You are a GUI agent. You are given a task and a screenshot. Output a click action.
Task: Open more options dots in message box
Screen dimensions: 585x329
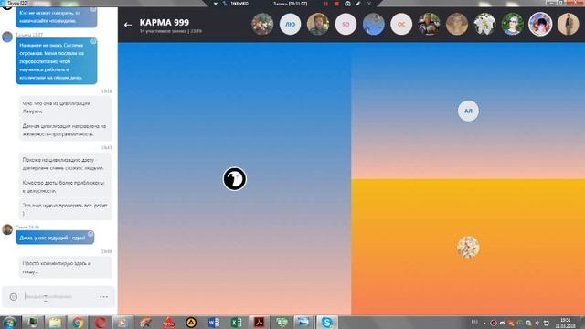pyautogui.click(x=103, y=297)
